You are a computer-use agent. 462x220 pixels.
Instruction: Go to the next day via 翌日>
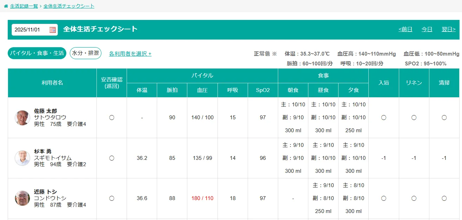point(449,29)
